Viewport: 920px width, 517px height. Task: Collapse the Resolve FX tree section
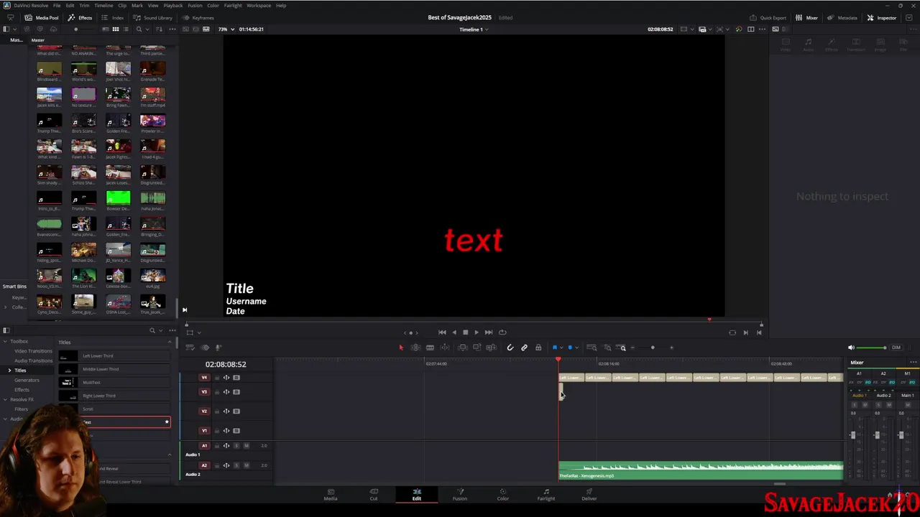6,399
